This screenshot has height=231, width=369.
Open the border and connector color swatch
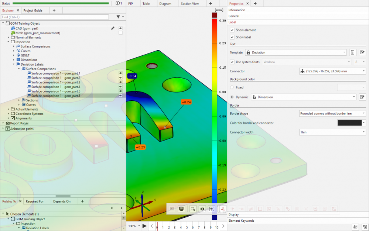[x=349, y=123]
